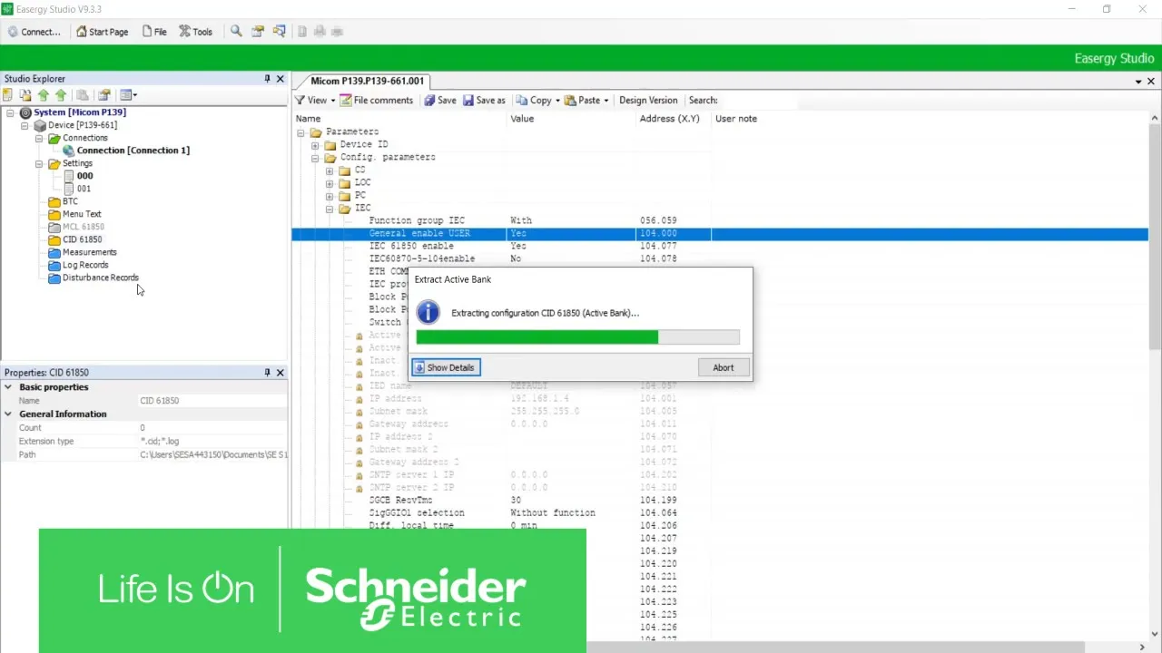The height and width of the screenshot is (653, 1162).
Task: Collapse the System [Micom P139] node
Action: pyautogui.click(x=10, y=112)
